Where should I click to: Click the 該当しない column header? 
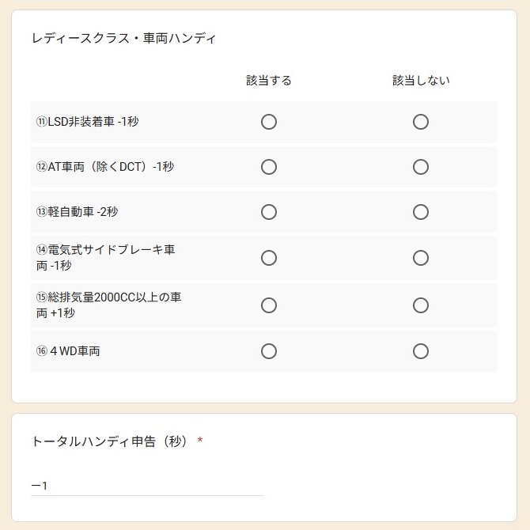pyautogui.click(x=421, y=81)
